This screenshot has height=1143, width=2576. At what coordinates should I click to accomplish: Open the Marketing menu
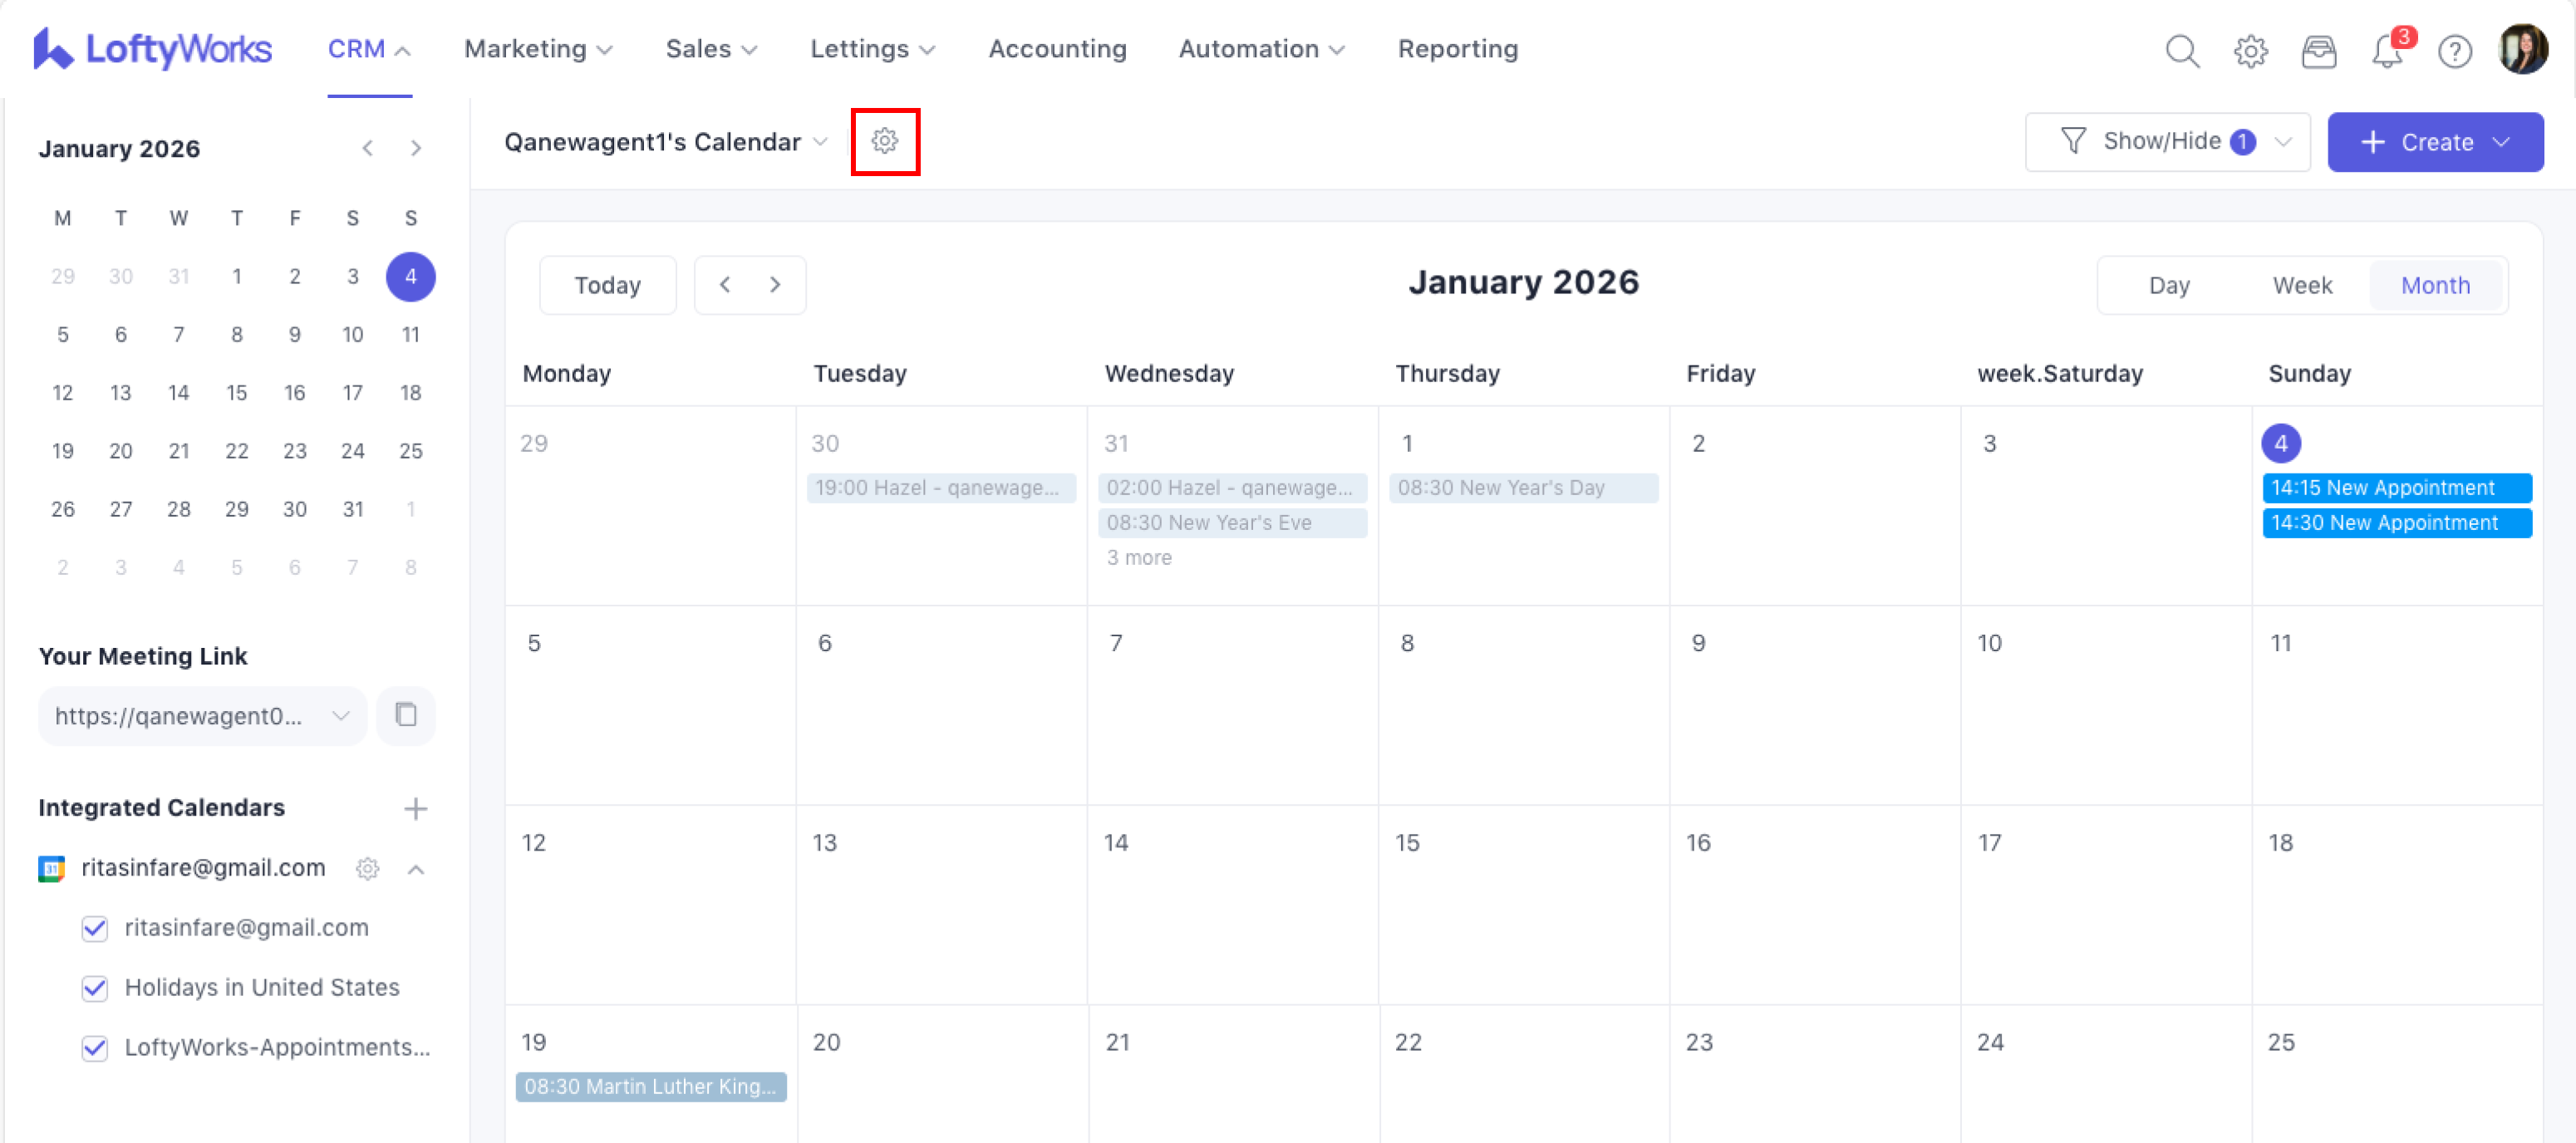tap(537, 49)
